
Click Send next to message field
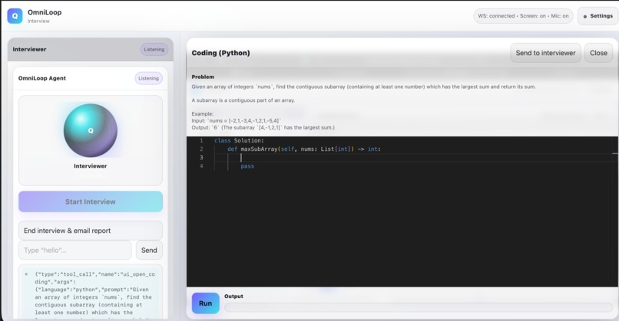(149, 250)
